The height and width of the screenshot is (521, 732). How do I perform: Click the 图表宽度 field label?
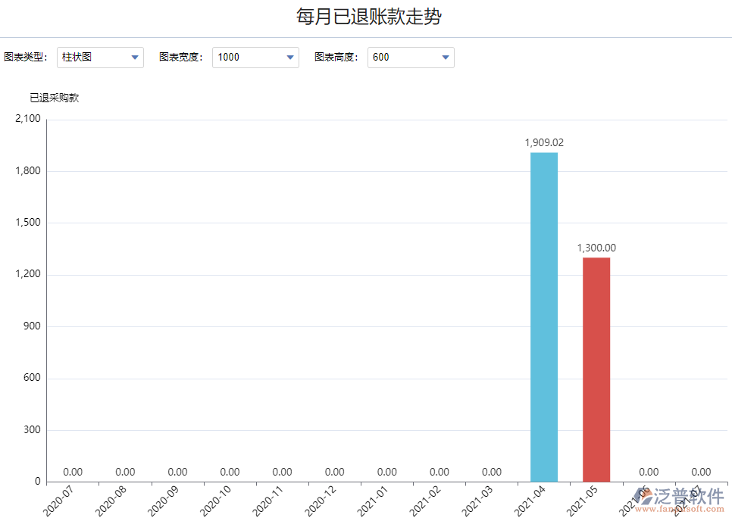click(x=180, y=57)
